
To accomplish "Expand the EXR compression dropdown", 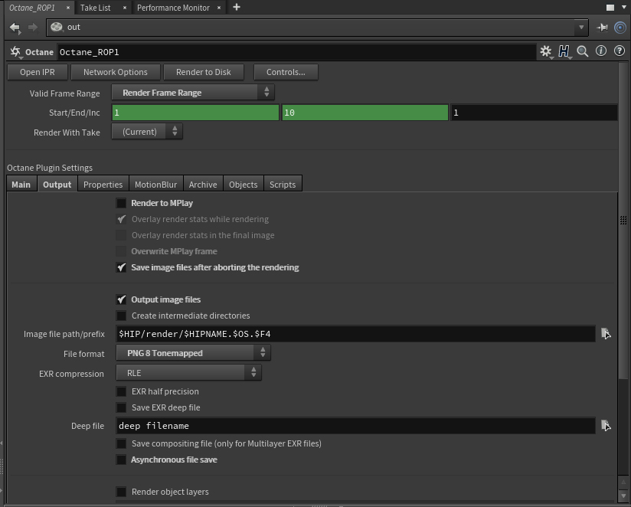I will pyautogui.click(x=188, y=373).
